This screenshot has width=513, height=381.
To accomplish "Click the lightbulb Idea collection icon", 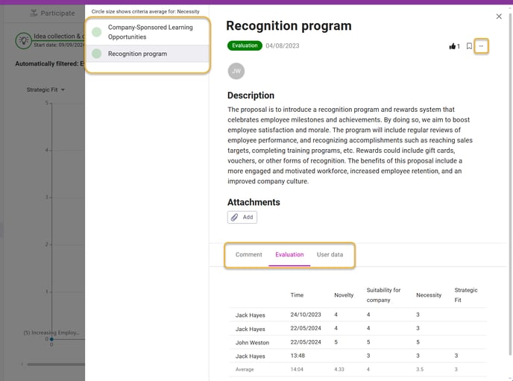I will coord(24,40).
